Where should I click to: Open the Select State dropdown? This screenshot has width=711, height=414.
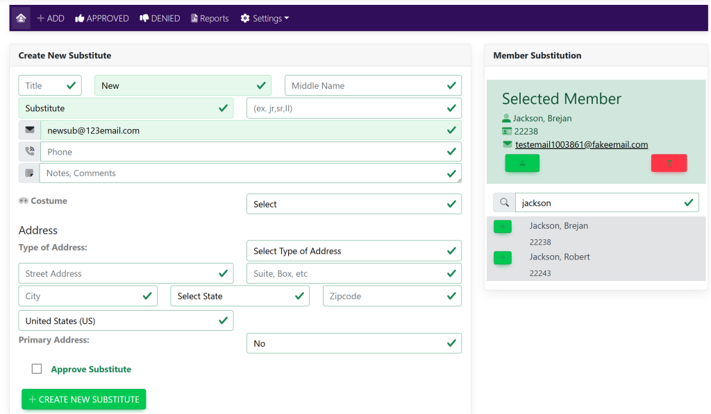pyautogui.click(x=240, y=296)
